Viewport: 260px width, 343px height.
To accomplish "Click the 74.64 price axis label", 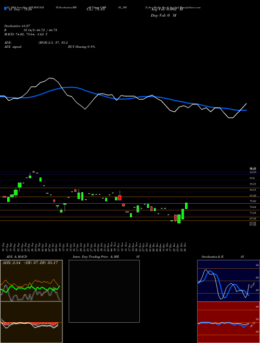I will tap(253, 207).
